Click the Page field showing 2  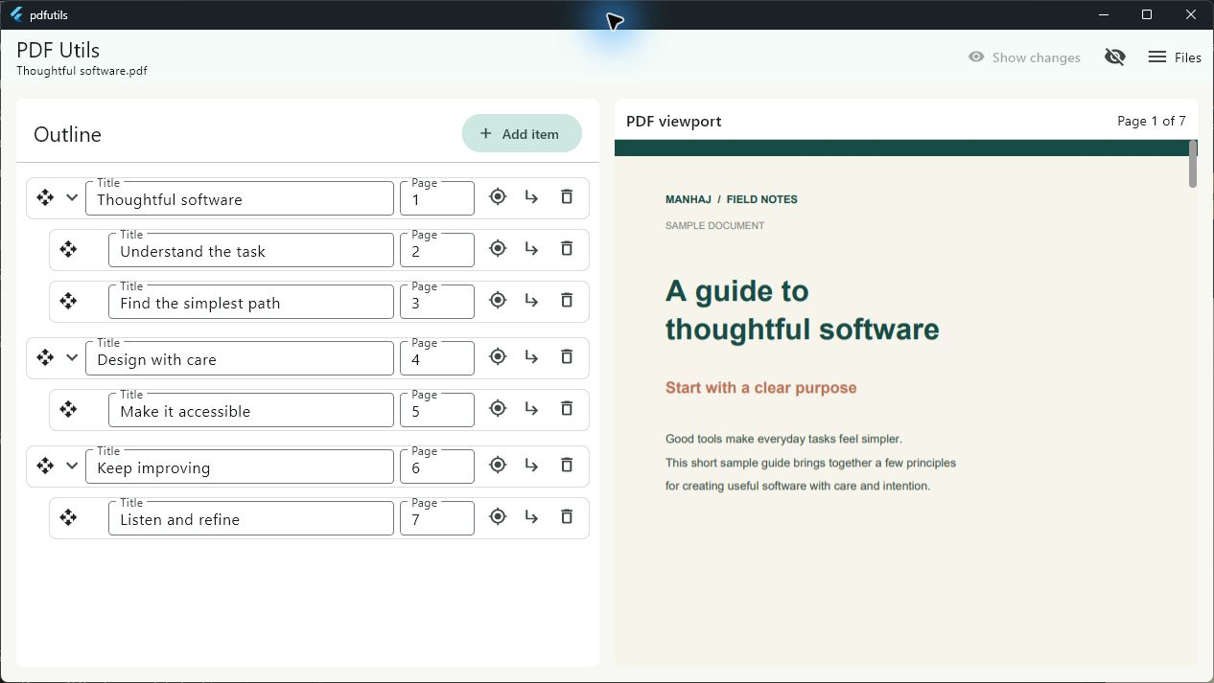click(437, 250)
